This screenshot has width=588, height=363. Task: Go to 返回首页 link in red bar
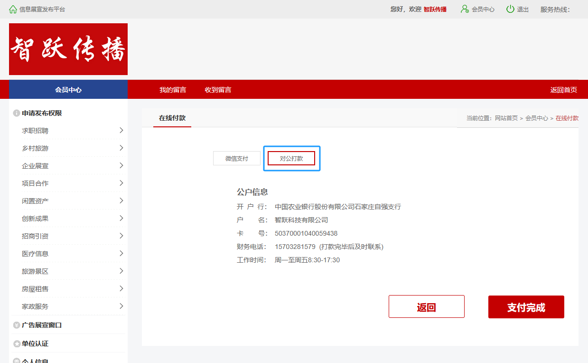(x=563, y=90)
